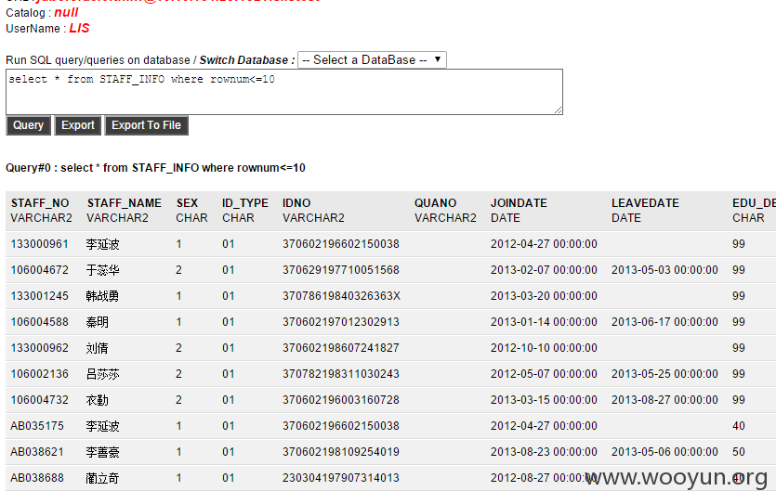This screenshot has width=776, height=504.
Task: Click join date 2013-02-07 00:00:00
Action: 544,270
